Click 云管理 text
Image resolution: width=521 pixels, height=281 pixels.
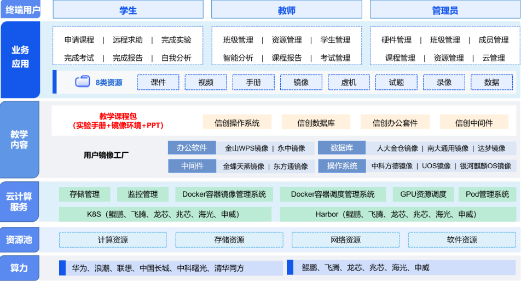pos(494,58)
